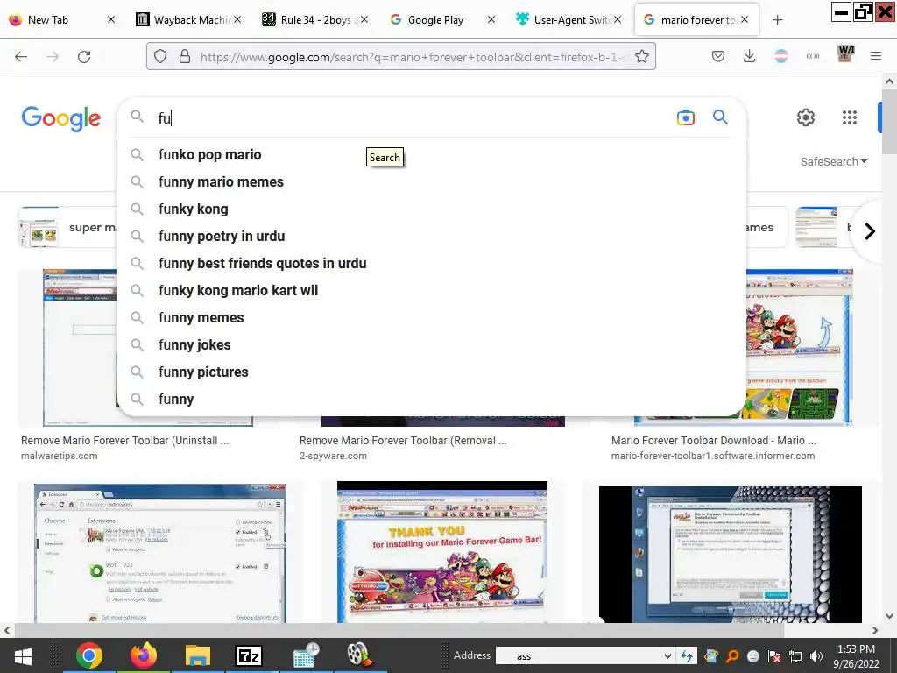Image resolution: width=897 pixels, height=673 pixels.
Task: Bookmark this page with star icon
Action: [x=642, y=56]
